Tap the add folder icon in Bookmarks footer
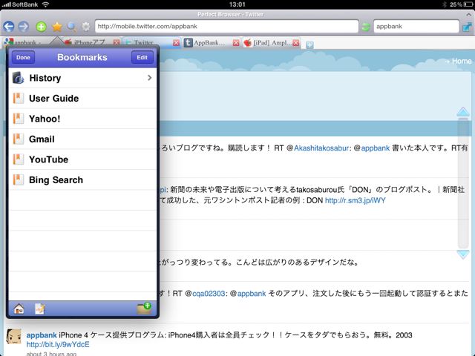The height and width of the screenshot is (356, 475). pyautogui.click(x=144, y=309)
